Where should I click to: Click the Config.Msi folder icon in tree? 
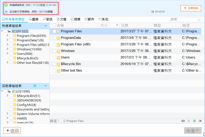[x=15, y=105]
